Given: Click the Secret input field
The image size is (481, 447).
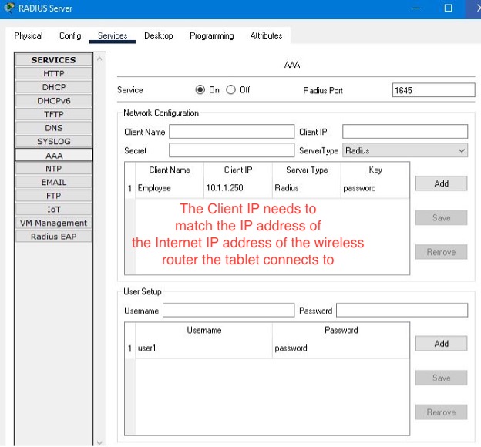Looking at the screenshot, I should coord(231,150).
